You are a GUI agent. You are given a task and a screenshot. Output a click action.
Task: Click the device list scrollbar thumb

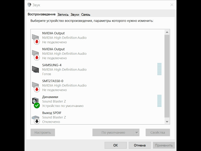pos(167,76)
